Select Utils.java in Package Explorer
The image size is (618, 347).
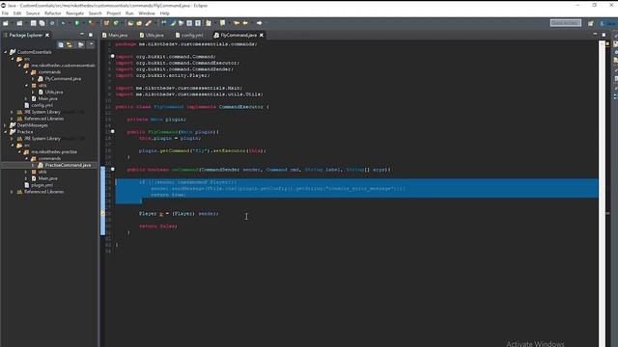point(54,92)
